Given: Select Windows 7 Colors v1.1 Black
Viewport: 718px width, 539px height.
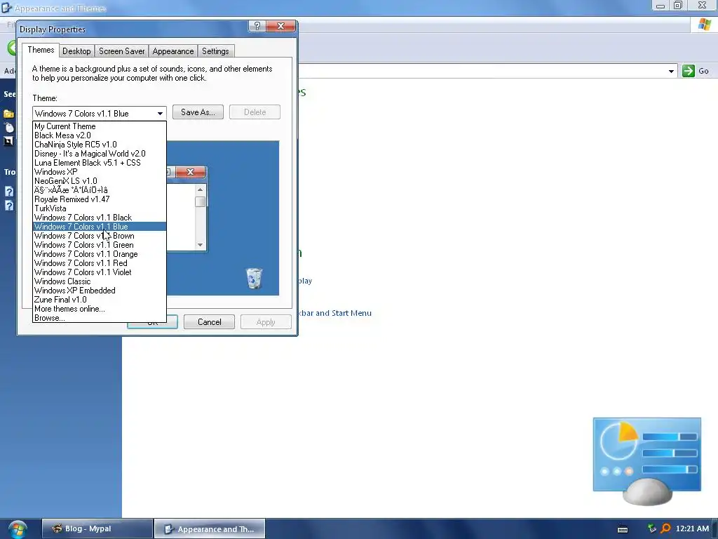Looking at the screenshot, I should tap(100, 218).
